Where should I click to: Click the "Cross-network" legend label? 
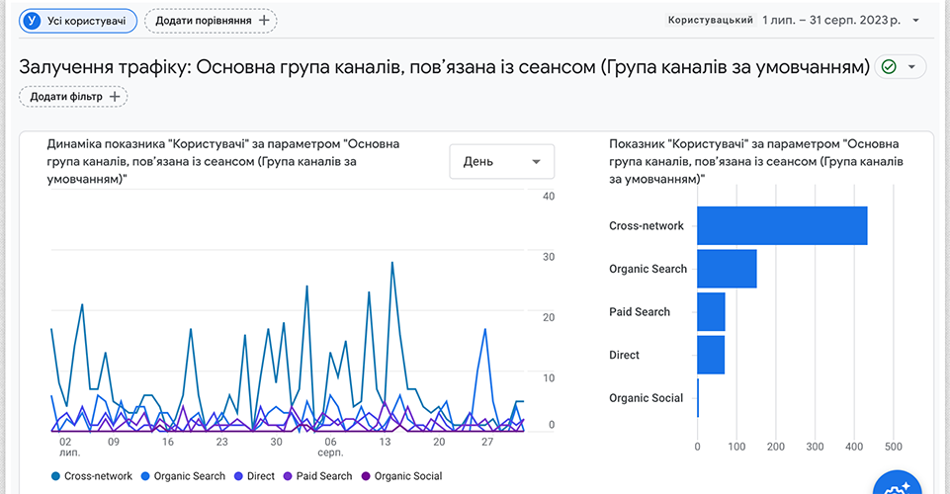click(x=98, y=476)
